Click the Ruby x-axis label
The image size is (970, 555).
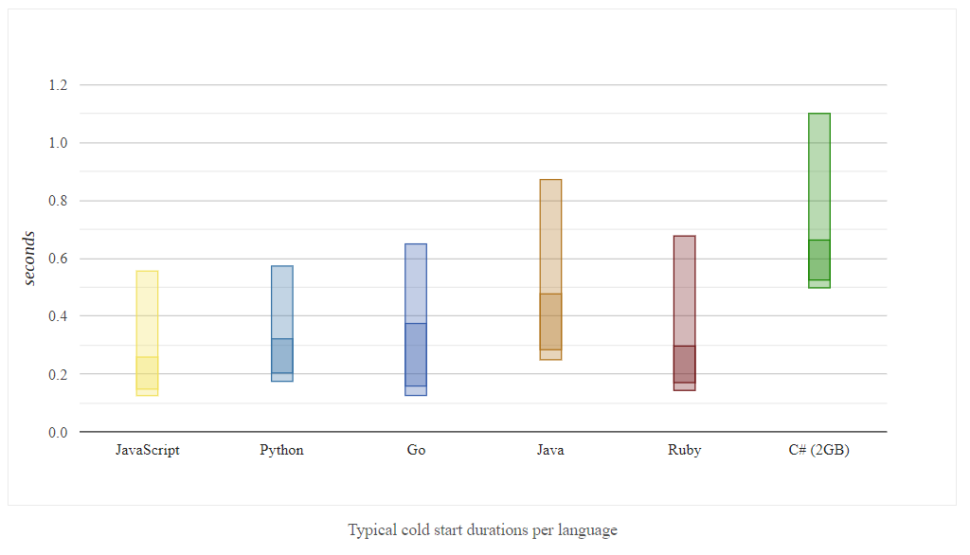pos(684,450)
